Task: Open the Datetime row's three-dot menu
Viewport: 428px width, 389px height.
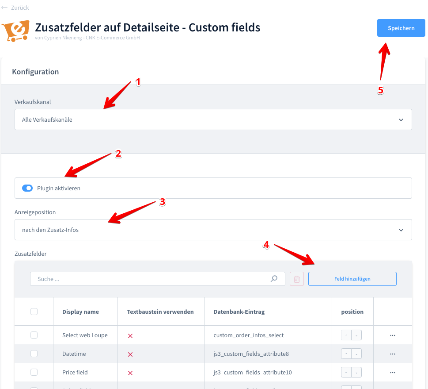Action: [393, 354]
